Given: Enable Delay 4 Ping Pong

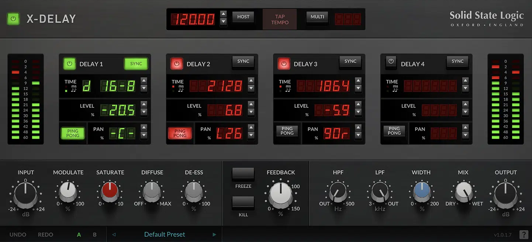Looking at the screenshot, I should pyautogui.click(x=394, y=131).
